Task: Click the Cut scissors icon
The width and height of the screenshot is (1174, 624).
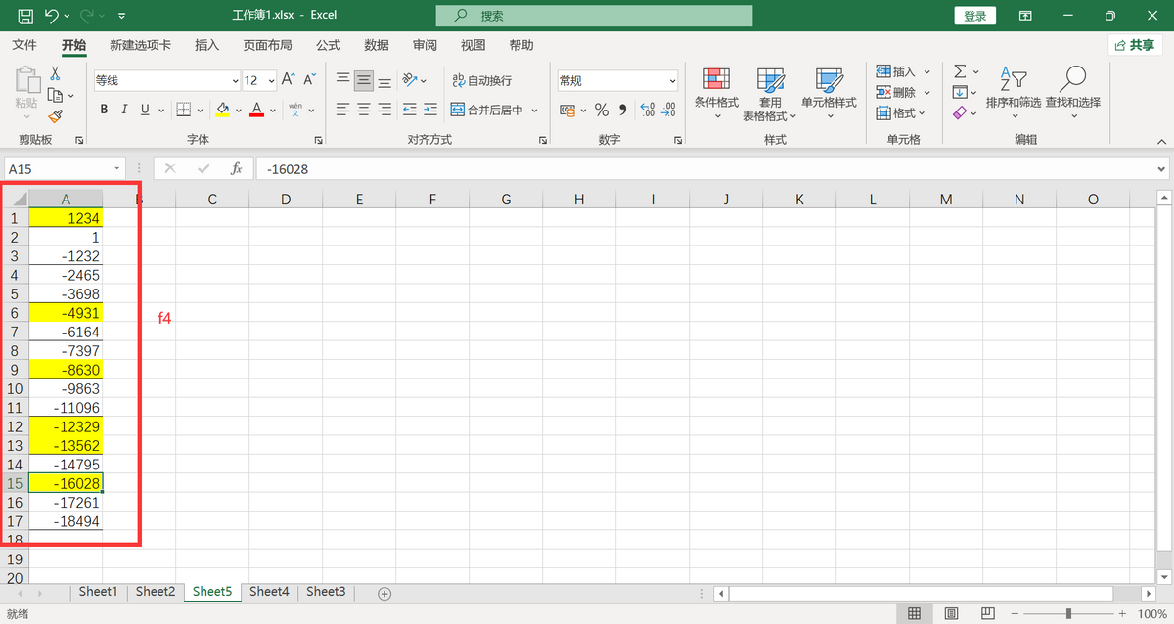Action: click(x=55, y=74)
